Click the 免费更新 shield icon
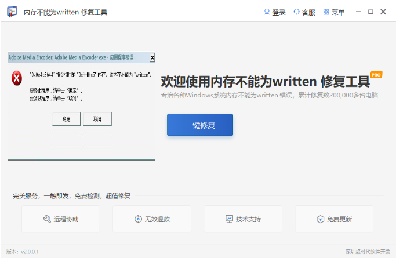Image resolution: width=396 pixels, height=258 pixels. coord(319,219)
